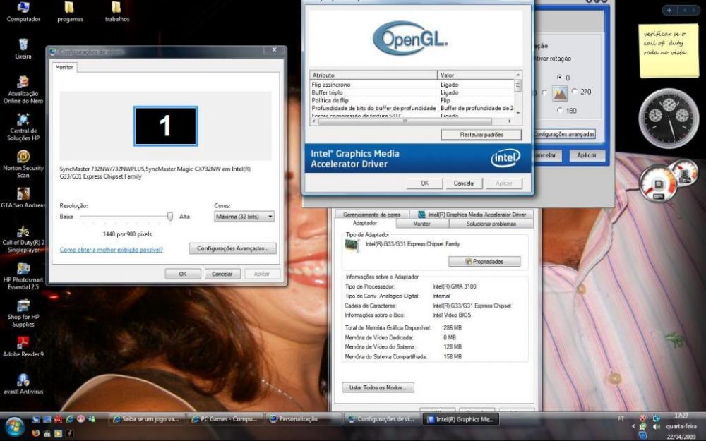Click the Restaurar padrões button

[481, 134]
